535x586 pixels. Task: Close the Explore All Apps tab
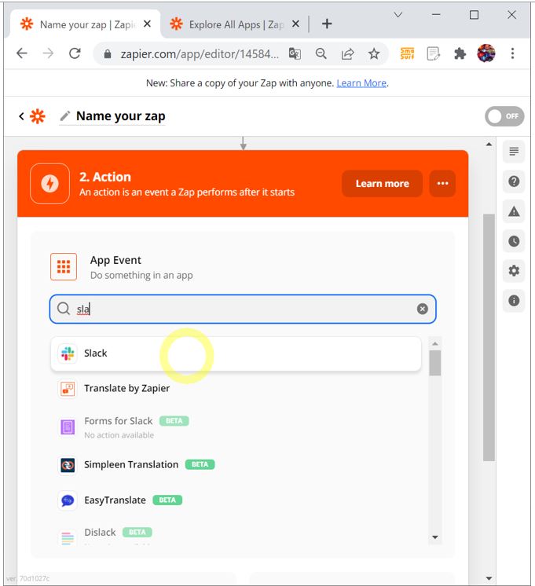click(x=295, y=24)
